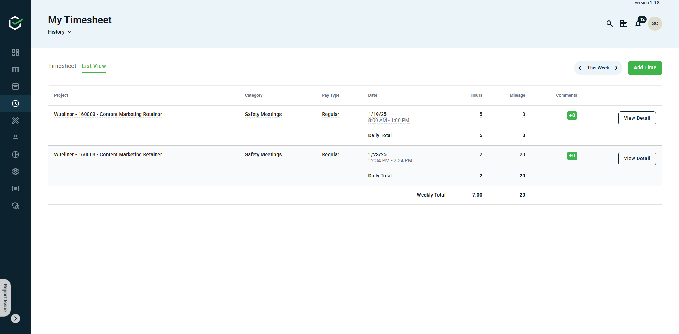Click the Comments column header

pyautogui.click(x=567, y=95)
